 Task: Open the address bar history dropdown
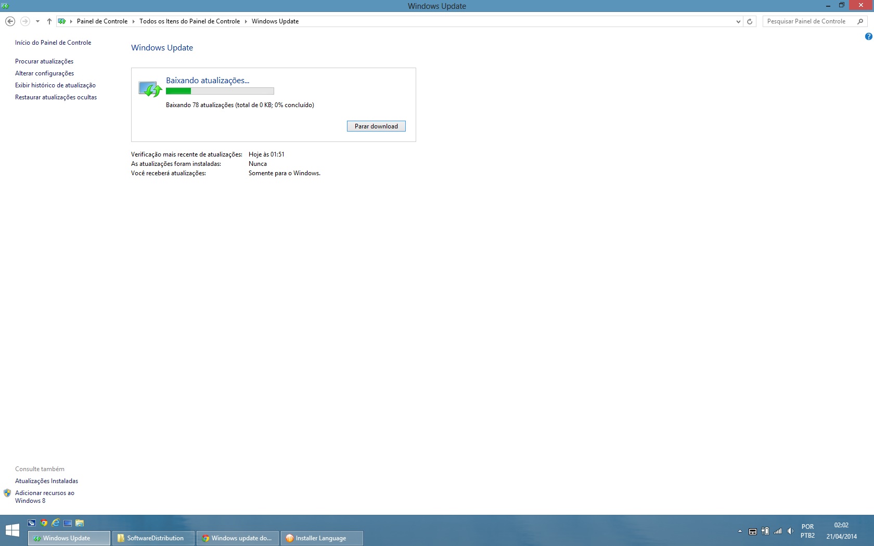pyautogui.click(x=738, y=21)
